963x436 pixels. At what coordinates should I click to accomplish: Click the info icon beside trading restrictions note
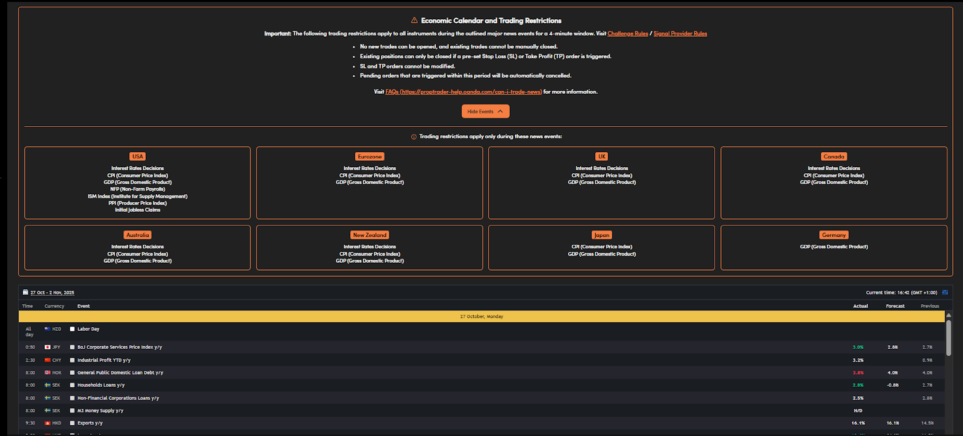(x=413, y=137)
